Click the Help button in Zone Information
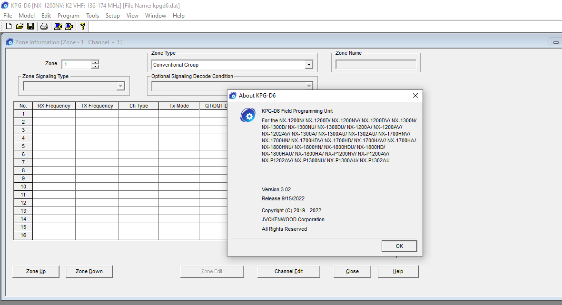The image size is (562, 305). (398, 271)
